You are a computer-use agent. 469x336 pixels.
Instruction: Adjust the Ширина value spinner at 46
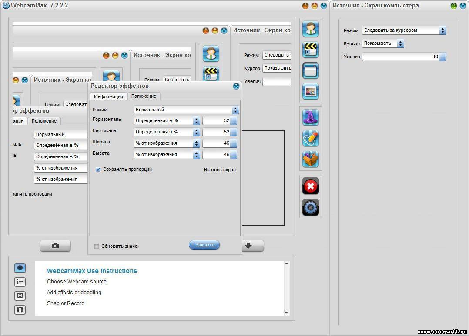pyautogui.click(x=220, y=143)
